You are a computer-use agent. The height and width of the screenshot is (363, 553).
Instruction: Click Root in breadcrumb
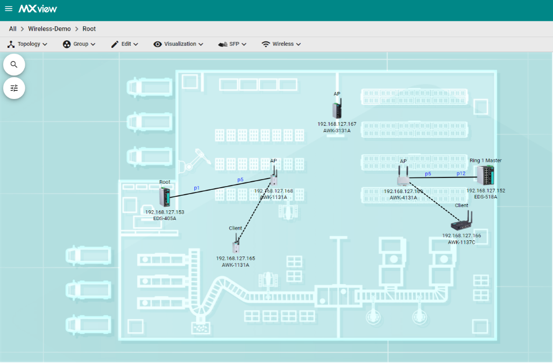point(89,29)
